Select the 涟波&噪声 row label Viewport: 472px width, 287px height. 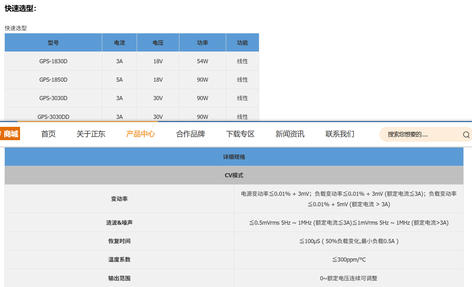[x=119, y=222]
